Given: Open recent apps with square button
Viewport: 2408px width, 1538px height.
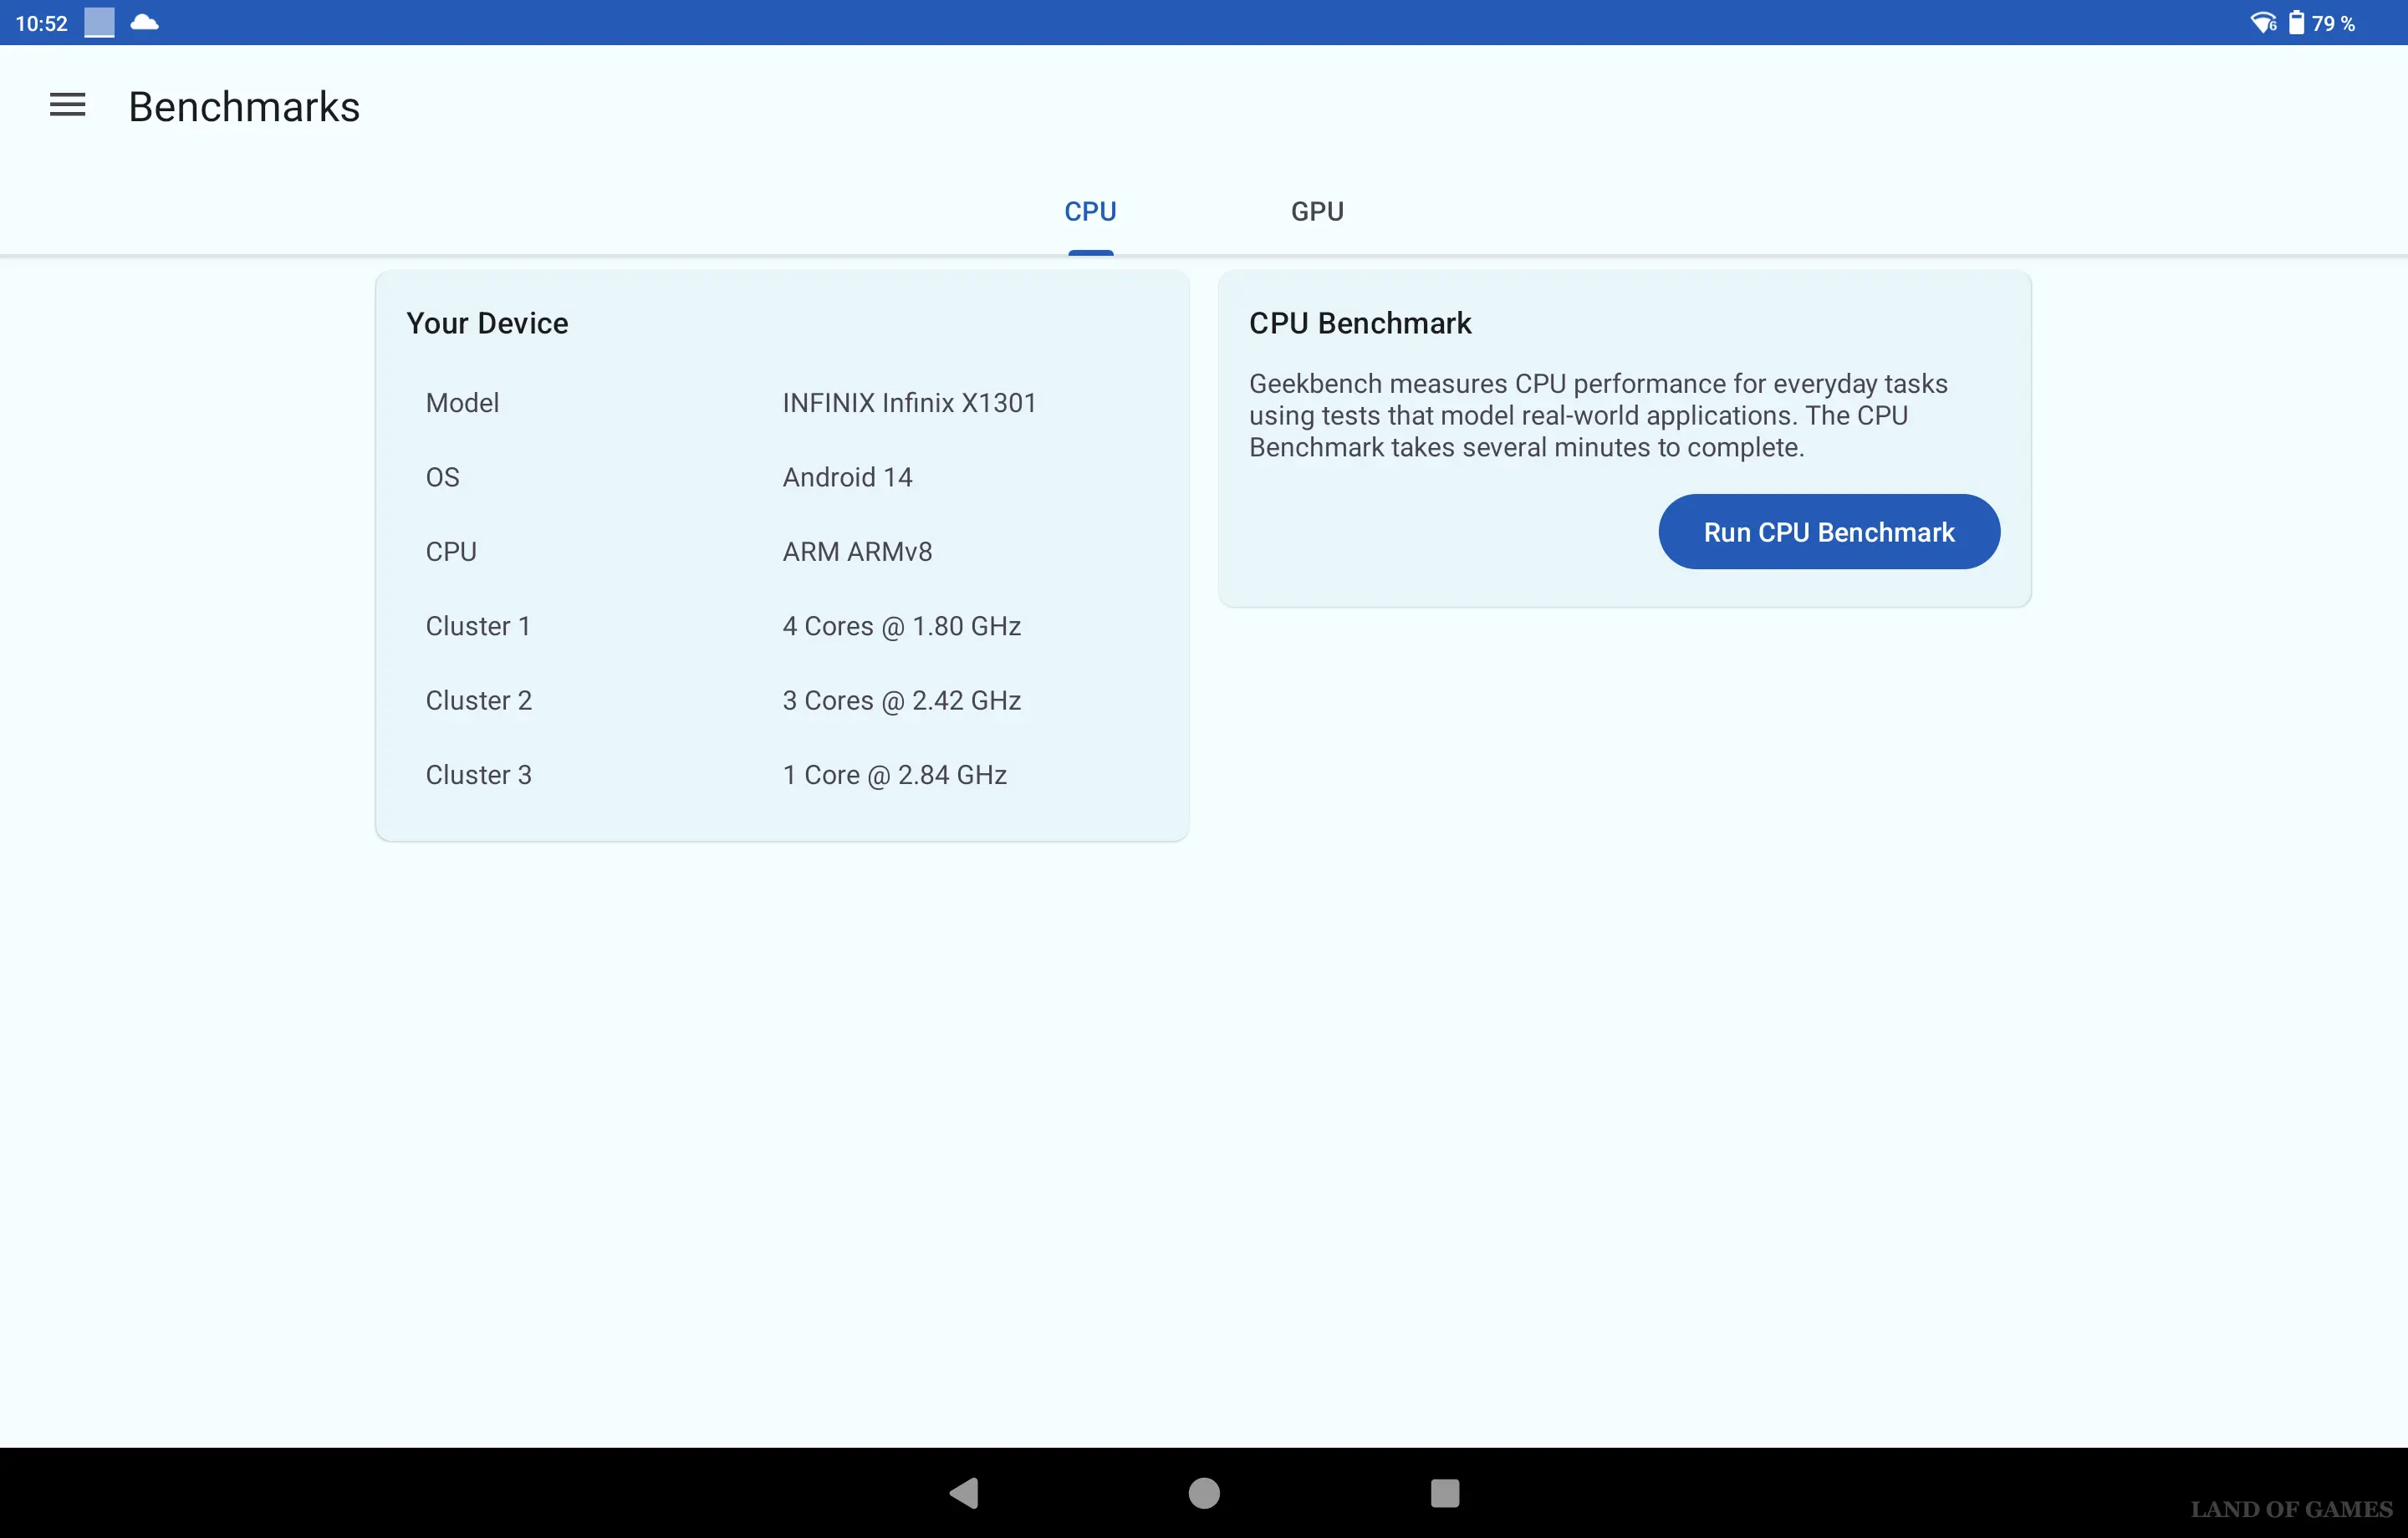Looking at the screenshot, I should [x=1444, y=1492].
